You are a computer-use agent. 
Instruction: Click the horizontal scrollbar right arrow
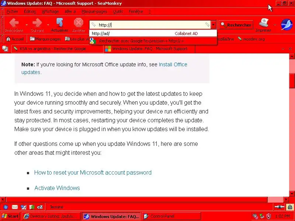coord(286,199)
